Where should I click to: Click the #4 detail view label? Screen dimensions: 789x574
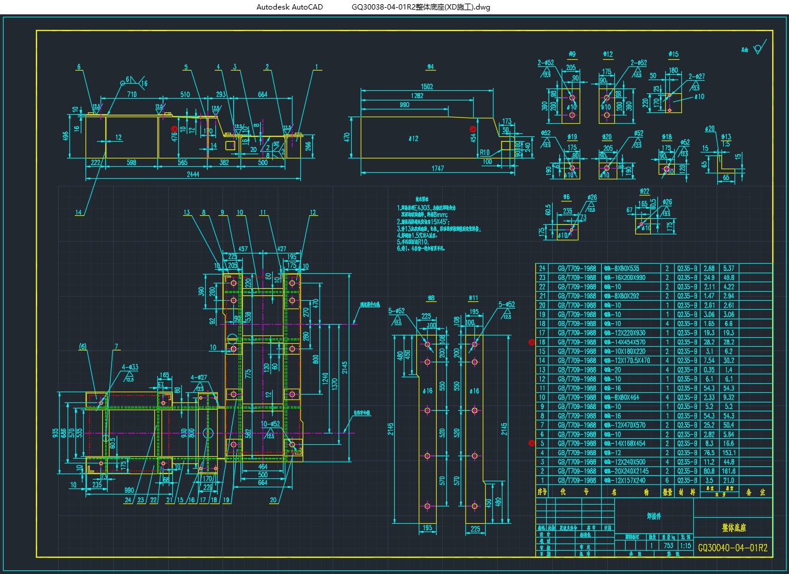click(430, 67)
